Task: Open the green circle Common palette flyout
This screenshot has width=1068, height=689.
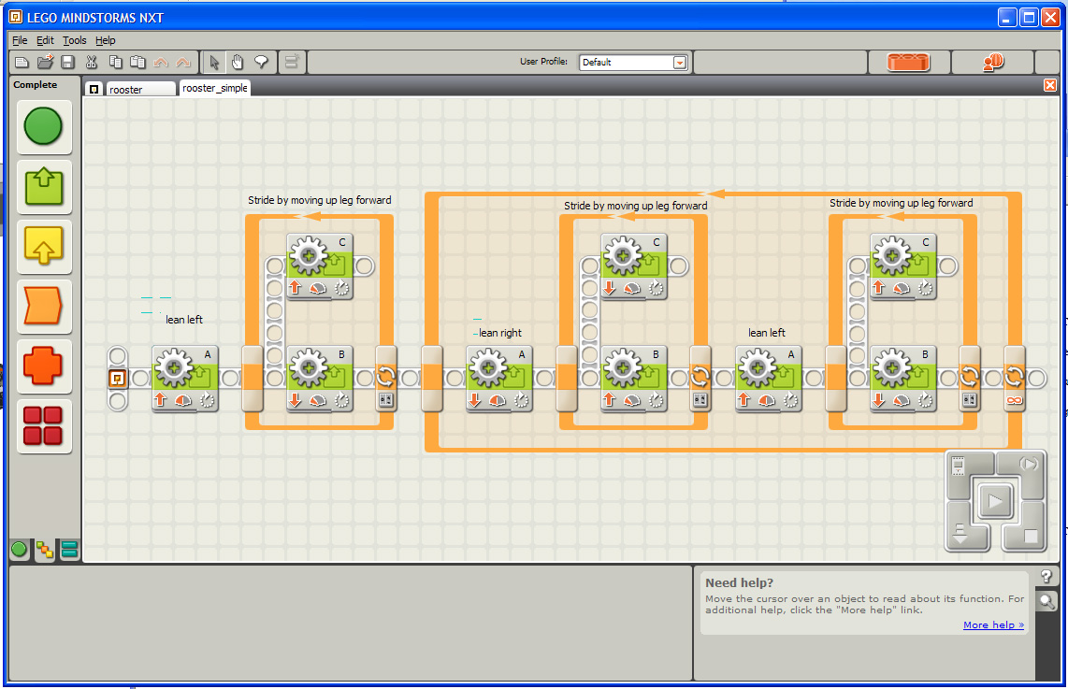Action: 44,126
